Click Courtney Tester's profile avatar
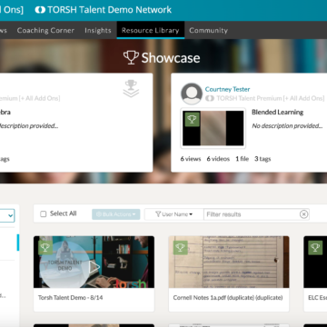Image resolution: width=327 pixels, height=327 pixels. 192,94
